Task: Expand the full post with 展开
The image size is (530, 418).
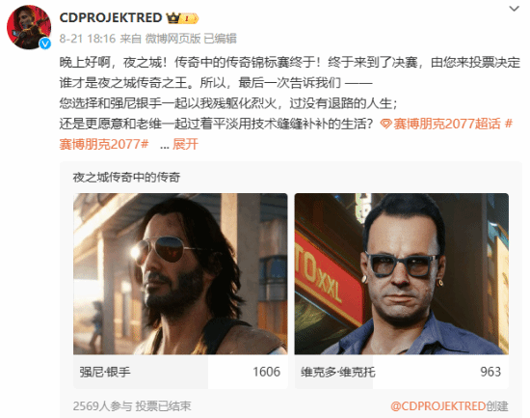Action: [x=185, y=145]
